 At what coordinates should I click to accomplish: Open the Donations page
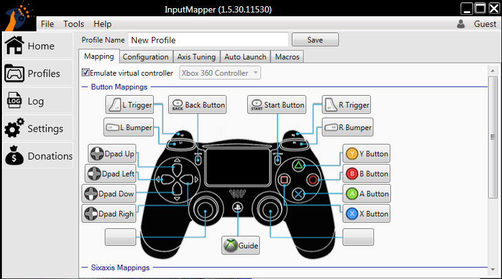point(38,156)
